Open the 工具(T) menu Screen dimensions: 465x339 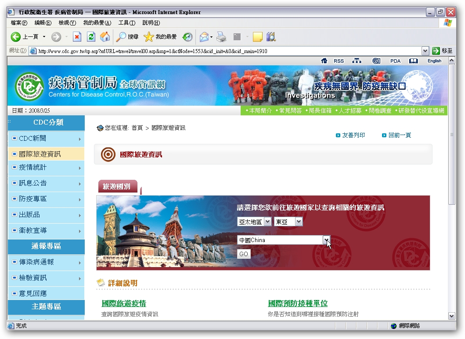coord(126,23)
